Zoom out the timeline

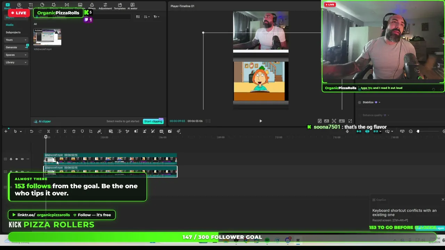coord(411,131)
